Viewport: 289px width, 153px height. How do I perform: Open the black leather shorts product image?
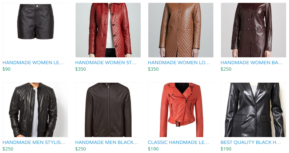[35, 30]
